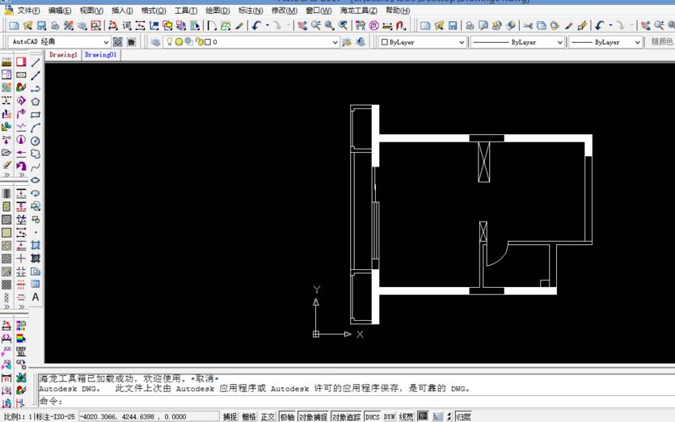Click the Layer Previous icon
The width and height of the screenshot is (675, 422).
[x=361, y=42]
